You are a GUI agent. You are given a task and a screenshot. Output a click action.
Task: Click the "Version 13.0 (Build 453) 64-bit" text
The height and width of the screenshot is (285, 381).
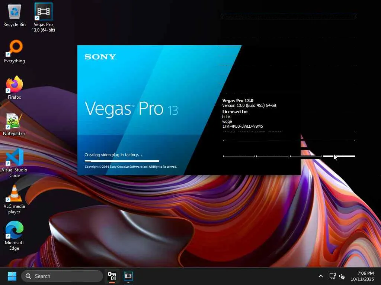click(249, 105)
